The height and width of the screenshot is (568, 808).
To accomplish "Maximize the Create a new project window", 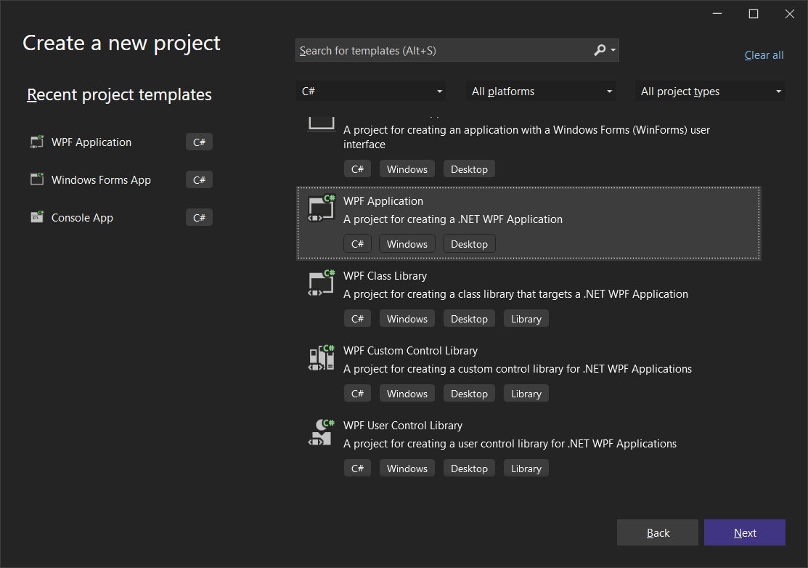I will point(753,14).
